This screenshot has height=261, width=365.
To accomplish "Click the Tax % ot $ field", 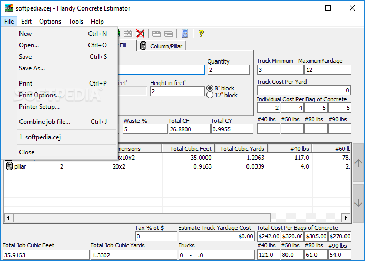I will (156, 236).
